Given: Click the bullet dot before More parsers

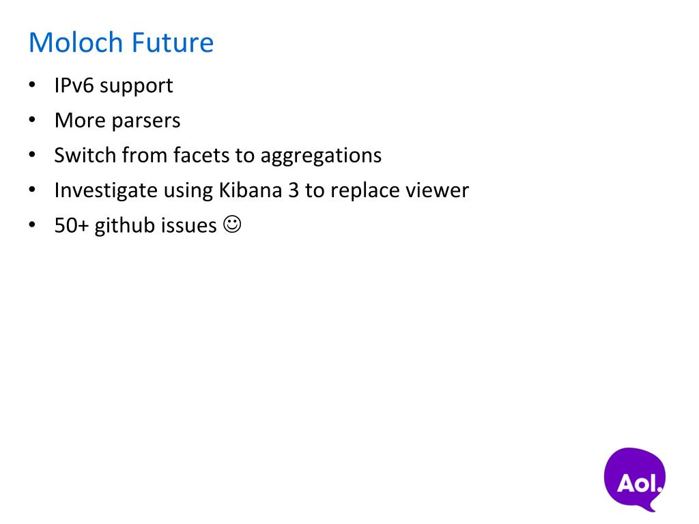Looking at the screenshot, I should pos(33,121).
